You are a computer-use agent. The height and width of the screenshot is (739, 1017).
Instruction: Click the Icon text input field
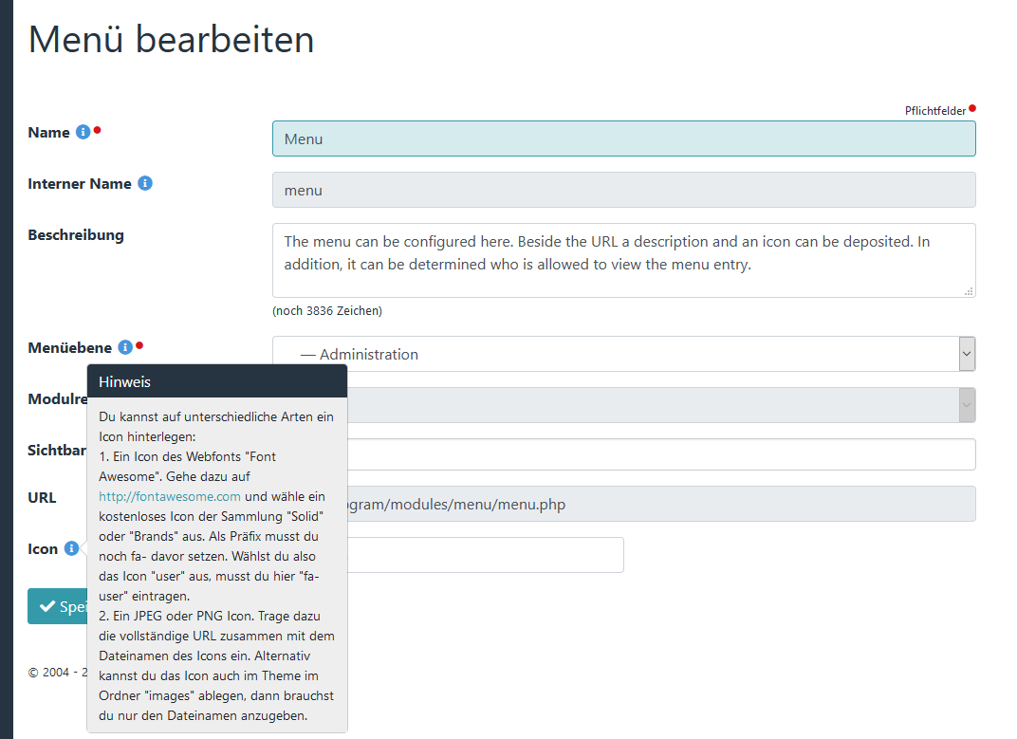point(485,555)
